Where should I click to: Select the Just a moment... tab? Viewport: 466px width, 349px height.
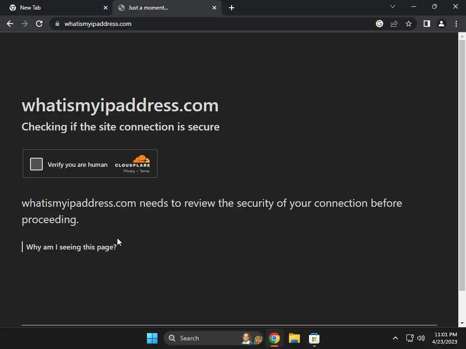pos(167,8)
